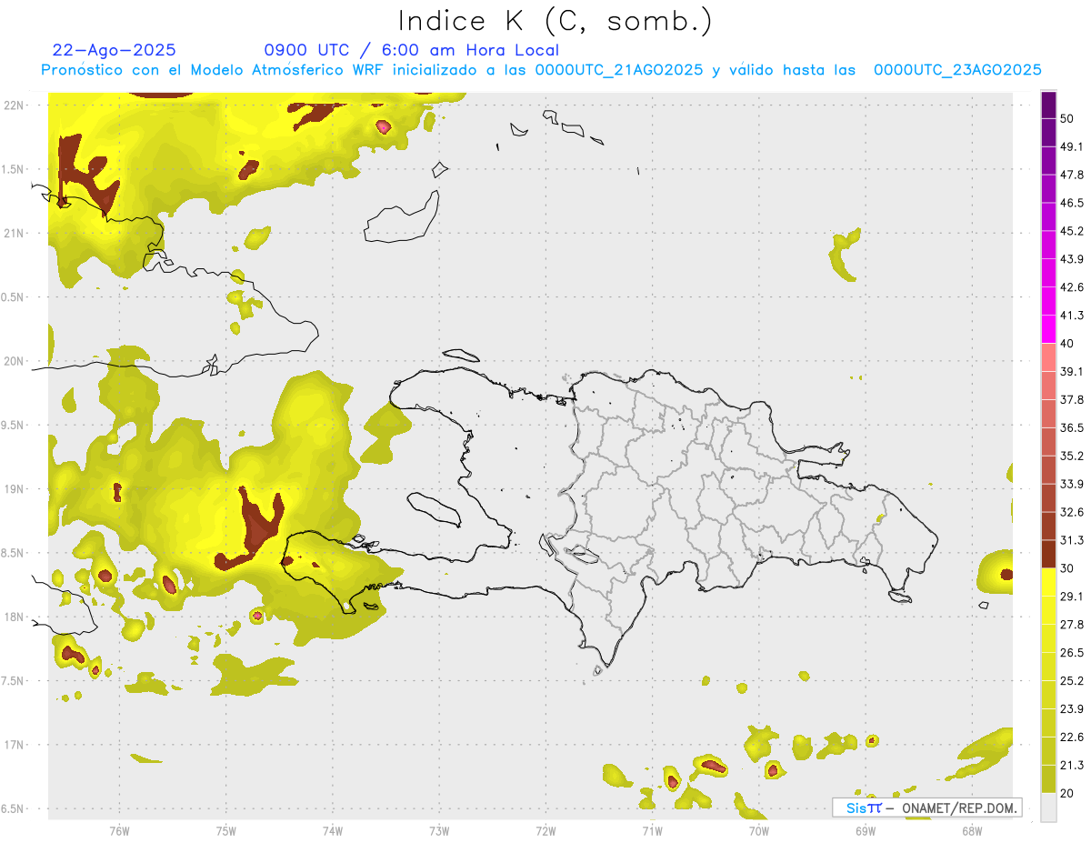The height and width of the screenshot is (843, 1091).
Task: Click the '33.9' color scale label
Action: [1072, 484]
